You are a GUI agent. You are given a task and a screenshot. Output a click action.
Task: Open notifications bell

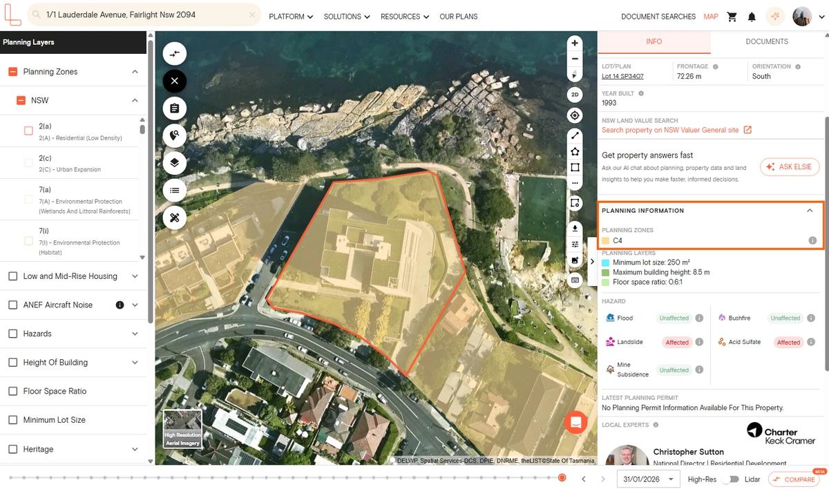752,17
